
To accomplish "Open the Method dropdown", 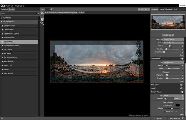I will (173, 43).
